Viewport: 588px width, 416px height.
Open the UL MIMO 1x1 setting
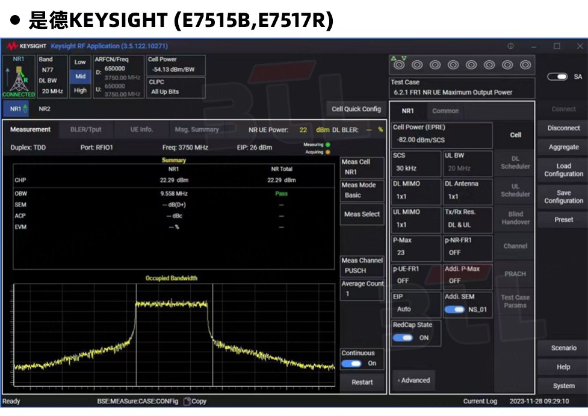coord(416,220)
